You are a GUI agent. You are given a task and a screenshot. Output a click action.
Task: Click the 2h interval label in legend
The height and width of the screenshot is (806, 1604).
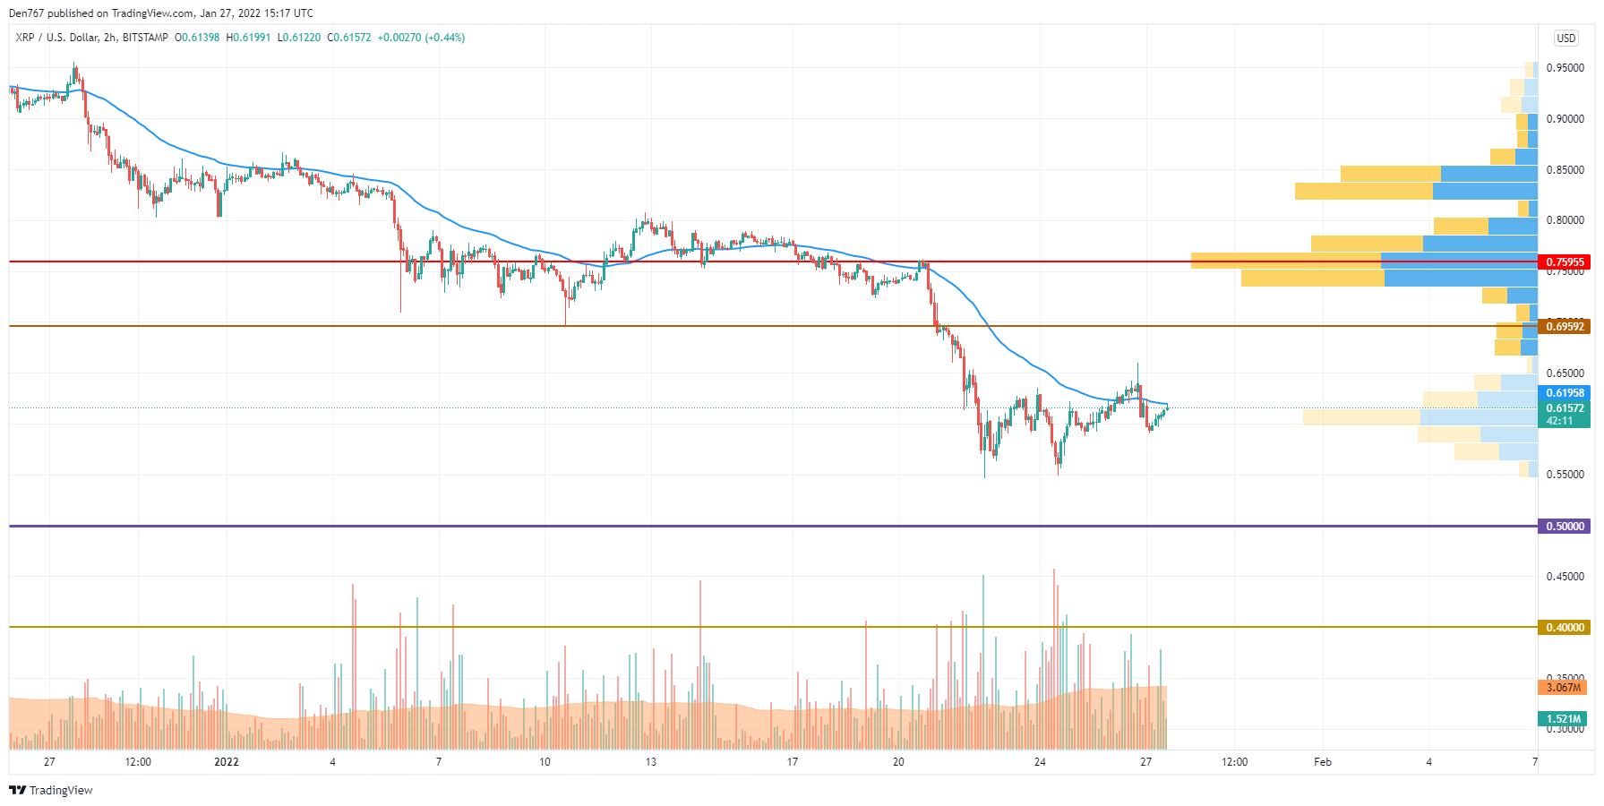coord(109,38)
